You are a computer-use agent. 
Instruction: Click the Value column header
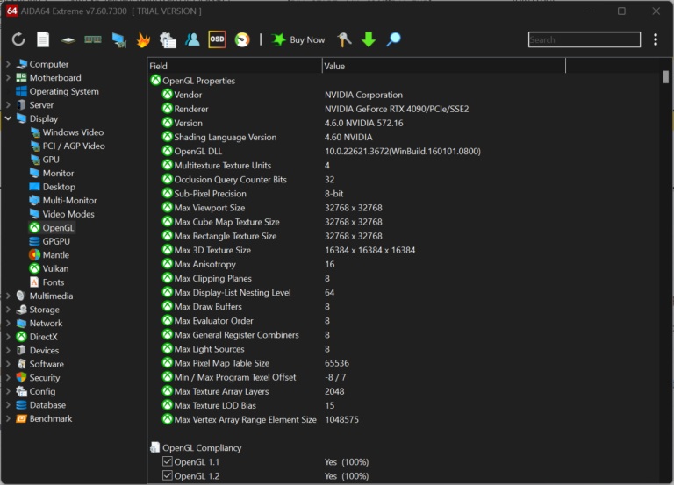point(443,66)
